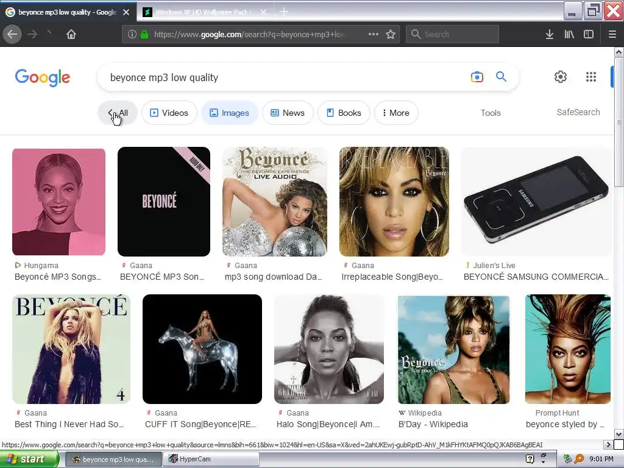Viewport: 624px width, 468px height.
Task: Open the library bookshelf icon
Action: click(x=569, y=34)
